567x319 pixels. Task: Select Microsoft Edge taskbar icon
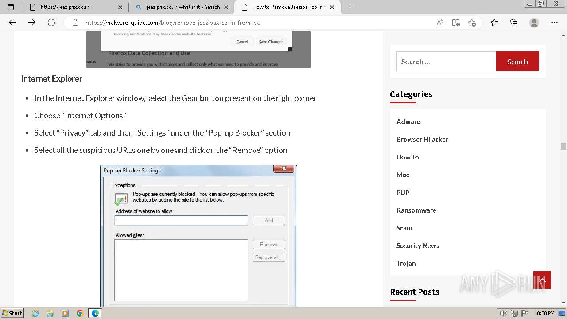(95, 313)
